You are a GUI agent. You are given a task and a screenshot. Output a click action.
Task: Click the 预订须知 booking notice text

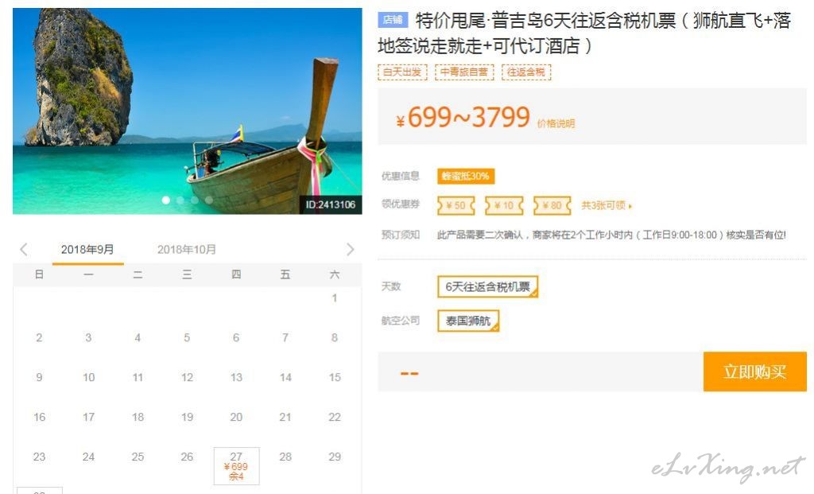[x=611, y=235]
